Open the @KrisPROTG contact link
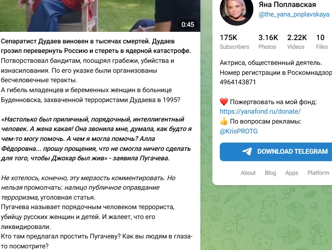Screen dimensions: 332x250 tap(238, 131)
